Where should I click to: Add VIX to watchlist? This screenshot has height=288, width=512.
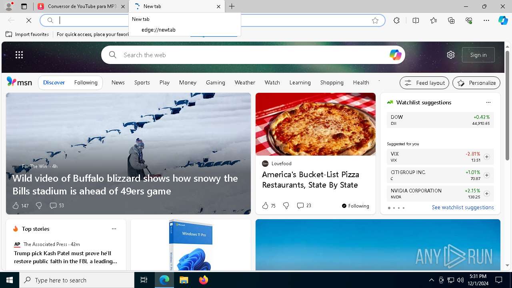[x=487, y=157]
